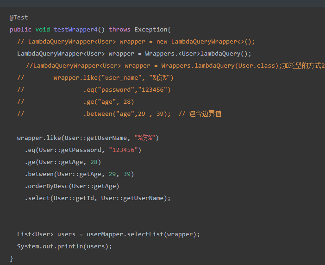Click the 'void' keyword
This screenshot has height=265, width=325.
pos(43,30)
